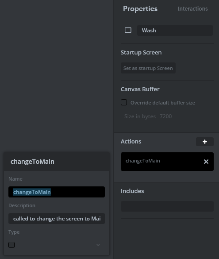Expand the Type dropdown chevron
The width and height of the screenshot is (219, 259).
(98, 245)
